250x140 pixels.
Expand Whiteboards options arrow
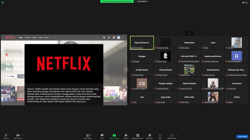click(177, 135)
